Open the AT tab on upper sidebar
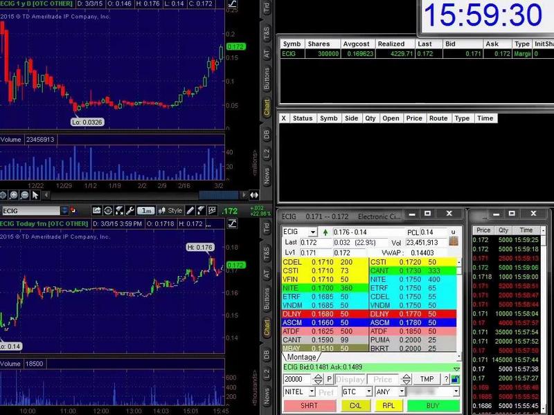 tap(267, 54)
